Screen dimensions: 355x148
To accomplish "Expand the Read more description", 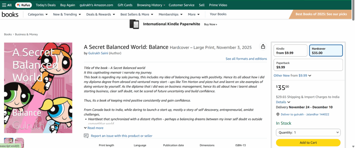I will (94, 128).
